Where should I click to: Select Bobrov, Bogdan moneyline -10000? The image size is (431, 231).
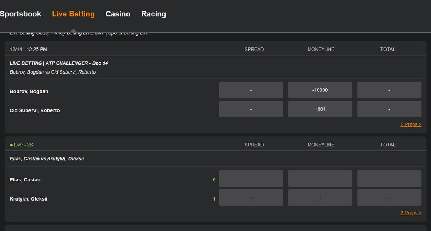click(320, 90)
